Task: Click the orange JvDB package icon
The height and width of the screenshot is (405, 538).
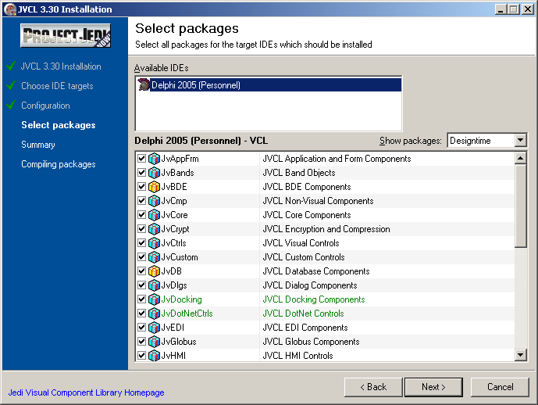Action: pos(154,271)
